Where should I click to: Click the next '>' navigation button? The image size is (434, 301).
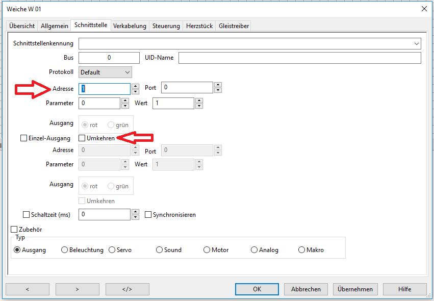coord(77,289)
